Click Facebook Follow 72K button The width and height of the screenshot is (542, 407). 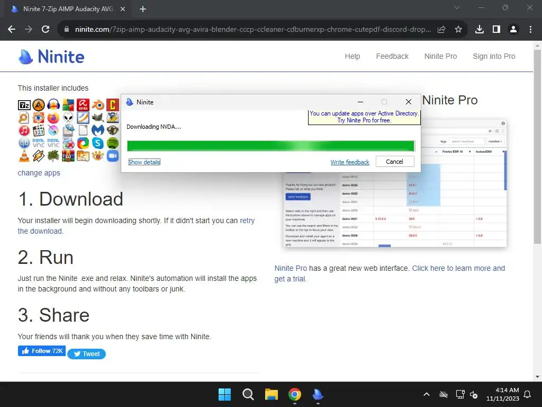coord(42,351)
